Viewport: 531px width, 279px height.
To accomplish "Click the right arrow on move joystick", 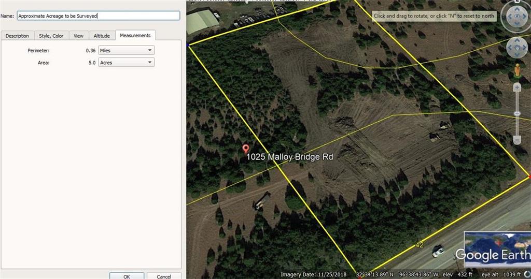I will tap(524, 48).
